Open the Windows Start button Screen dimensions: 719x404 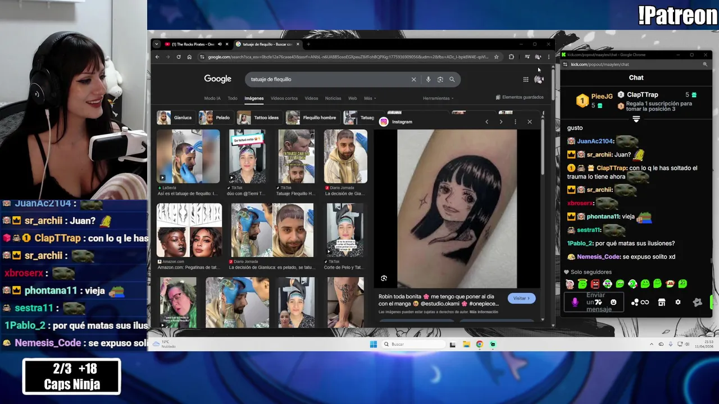tap(374, 345)
